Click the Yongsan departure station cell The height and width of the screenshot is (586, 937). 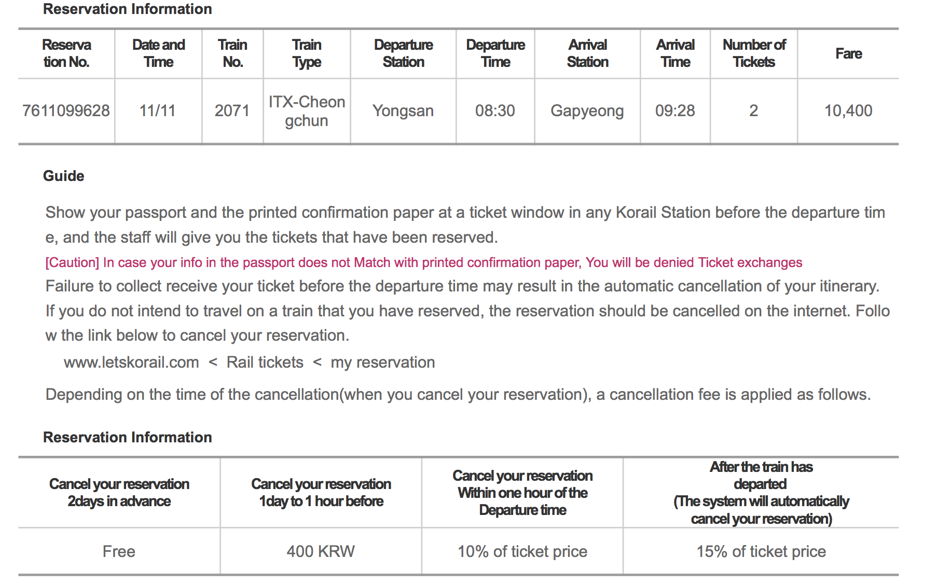pos(403,110)
